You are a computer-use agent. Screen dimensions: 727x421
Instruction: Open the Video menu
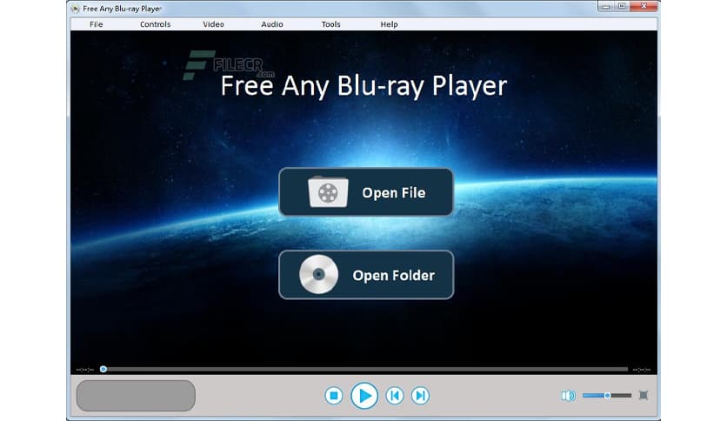(x=213, y=24)
